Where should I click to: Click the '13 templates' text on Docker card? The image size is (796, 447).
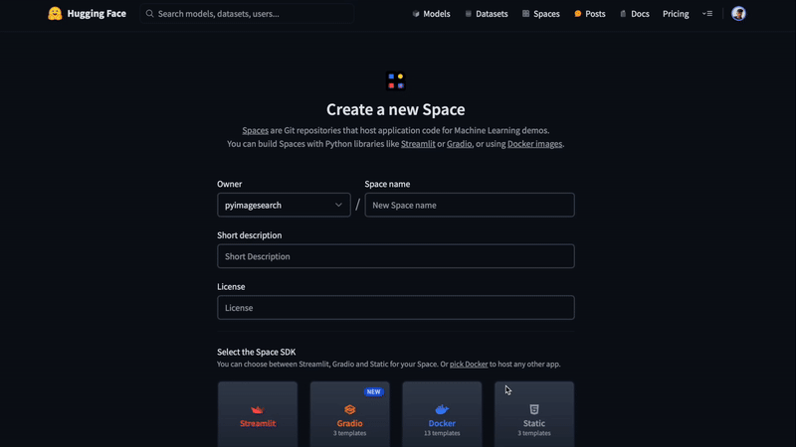pyautogui.click(x=442, y=433)
